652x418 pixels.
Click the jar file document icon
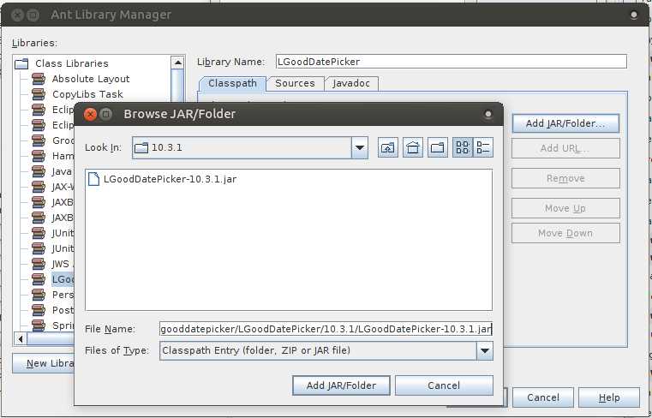pyautogui.click(x=94, y=179)
